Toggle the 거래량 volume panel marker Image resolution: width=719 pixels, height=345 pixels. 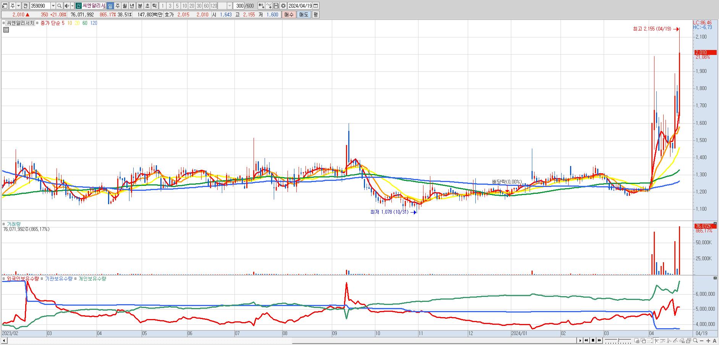[x=4, y=224]
